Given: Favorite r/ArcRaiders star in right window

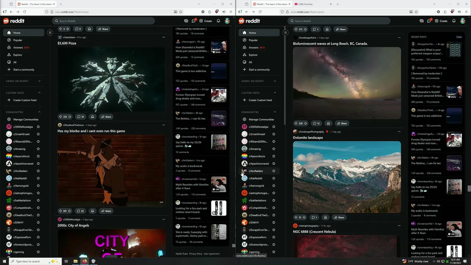Looking at the screenshot, I should click(274, 171).
